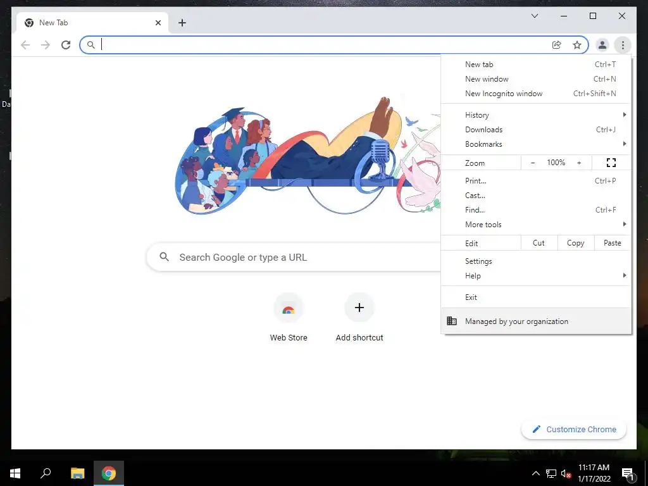Select Exit from menu
This screenshot has height=486, width=648.
[x=536, y=297]
